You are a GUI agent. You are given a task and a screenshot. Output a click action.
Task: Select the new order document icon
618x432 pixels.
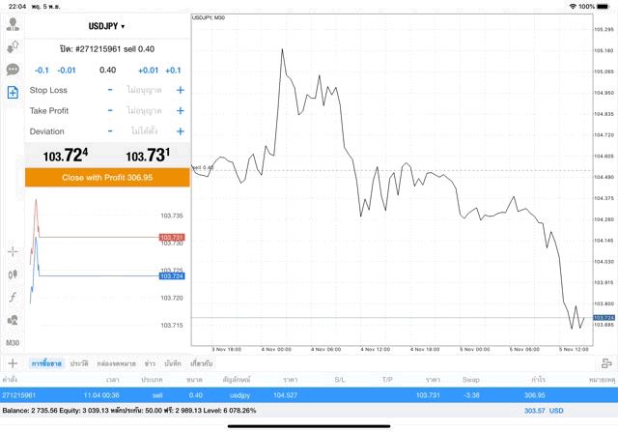13,93
